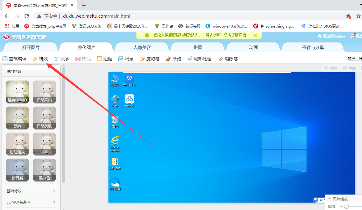Collapse the 热门特效 section header
The height and width of the screenshot is (210, 362).
click(x=31, y=71)
